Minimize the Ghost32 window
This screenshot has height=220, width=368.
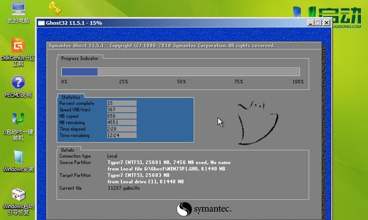(311, 23)
